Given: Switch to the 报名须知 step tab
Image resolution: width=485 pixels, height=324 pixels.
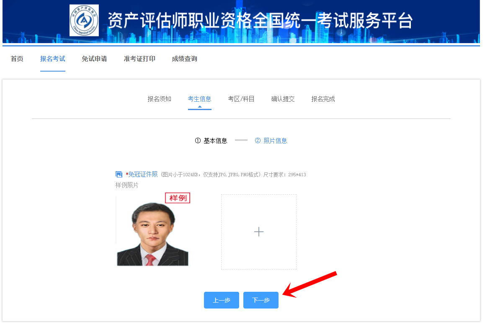Looking at the screenshot, I should (x=159, y=99).
